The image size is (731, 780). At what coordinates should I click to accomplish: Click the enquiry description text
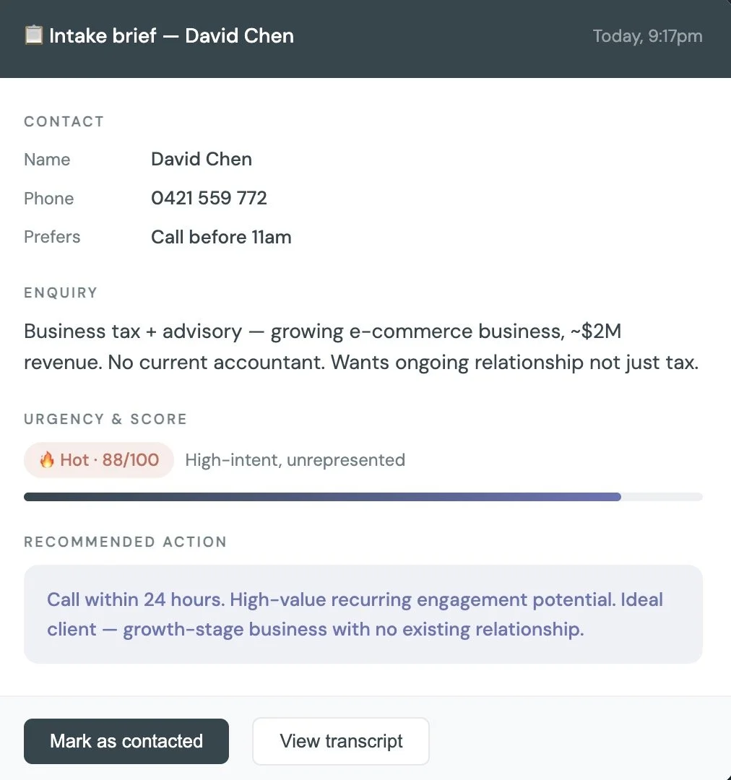coord(362,347)
